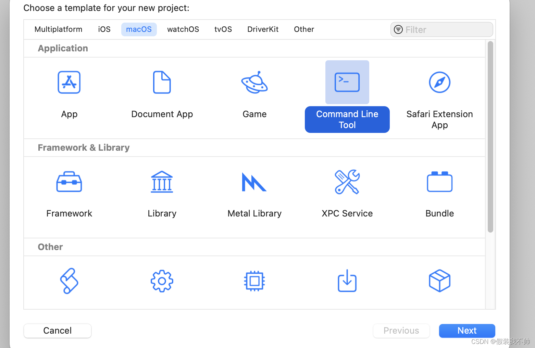535x348 pixels.
Task: Select the App template icon
Action: pos(69,82)
